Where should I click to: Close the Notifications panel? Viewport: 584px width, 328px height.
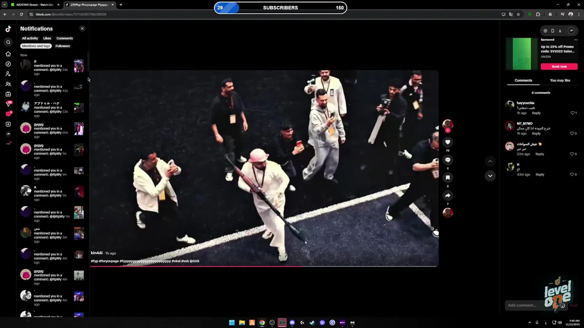pyautogui.click(x=83, y=29)
